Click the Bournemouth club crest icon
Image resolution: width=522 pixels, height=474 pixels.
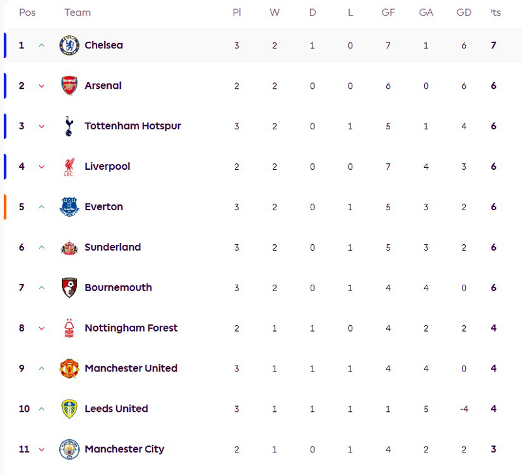tap(69, 288)
